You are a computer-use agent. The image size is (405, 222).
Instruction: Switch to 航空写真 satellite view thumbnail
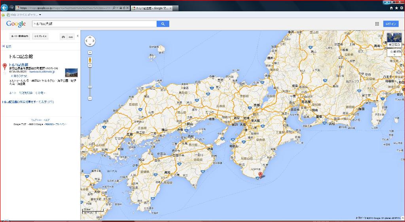pos(394,40)
